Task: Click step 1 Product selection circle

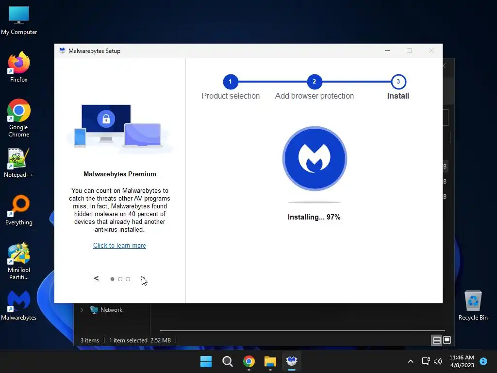Action: (x=231, y=82)
